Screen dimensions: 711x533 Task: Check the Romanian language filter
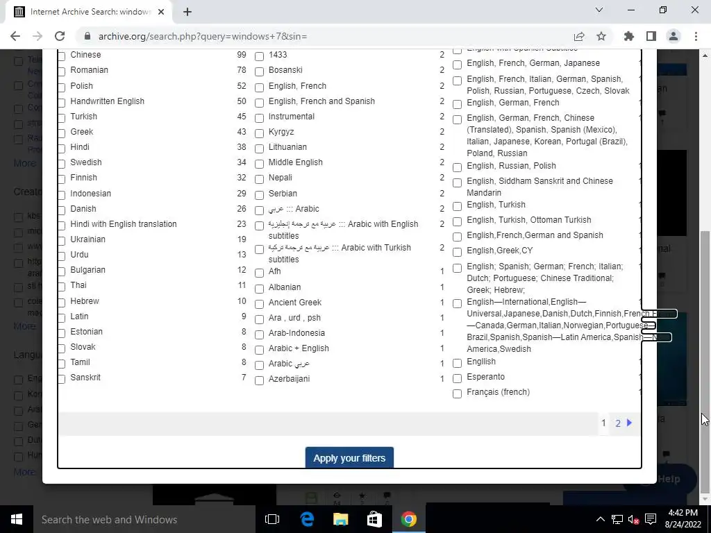click(x=62, y=71)
